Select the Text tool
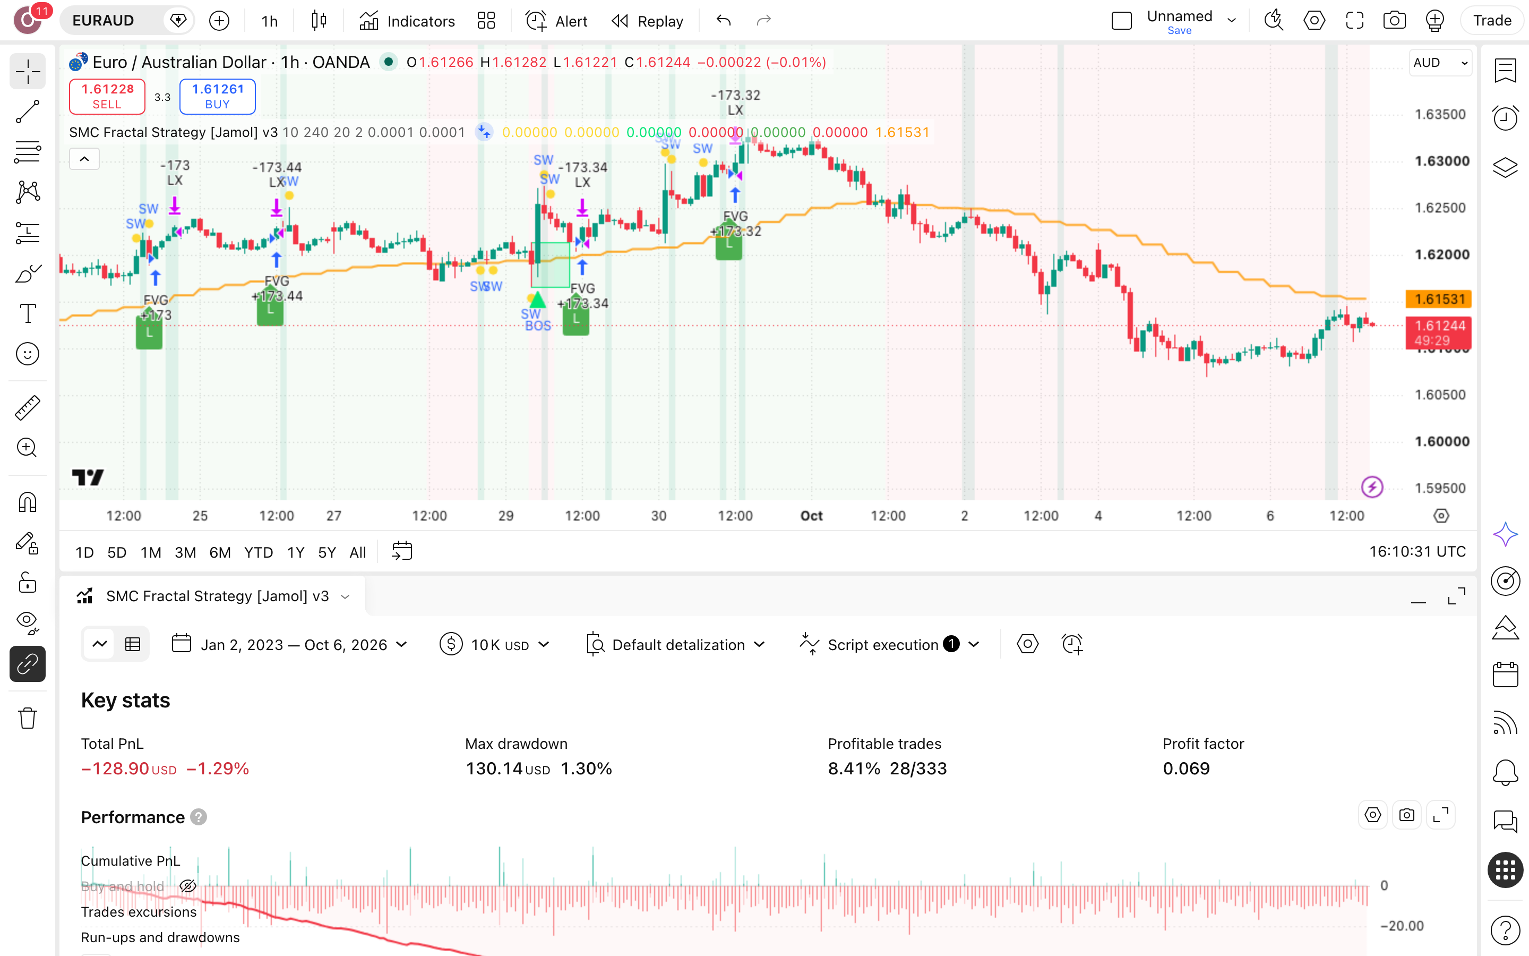The height and width of the screenshot is (956, 1529). tap(27, 313)
